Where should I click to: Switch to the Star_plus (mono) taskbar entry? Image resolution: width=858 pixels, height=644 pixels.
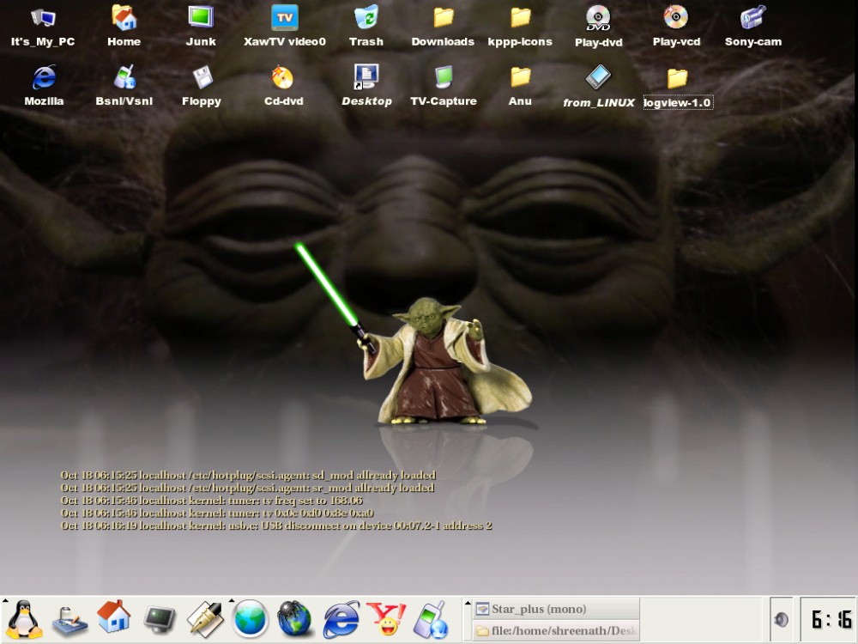click(x=555, y=609)
